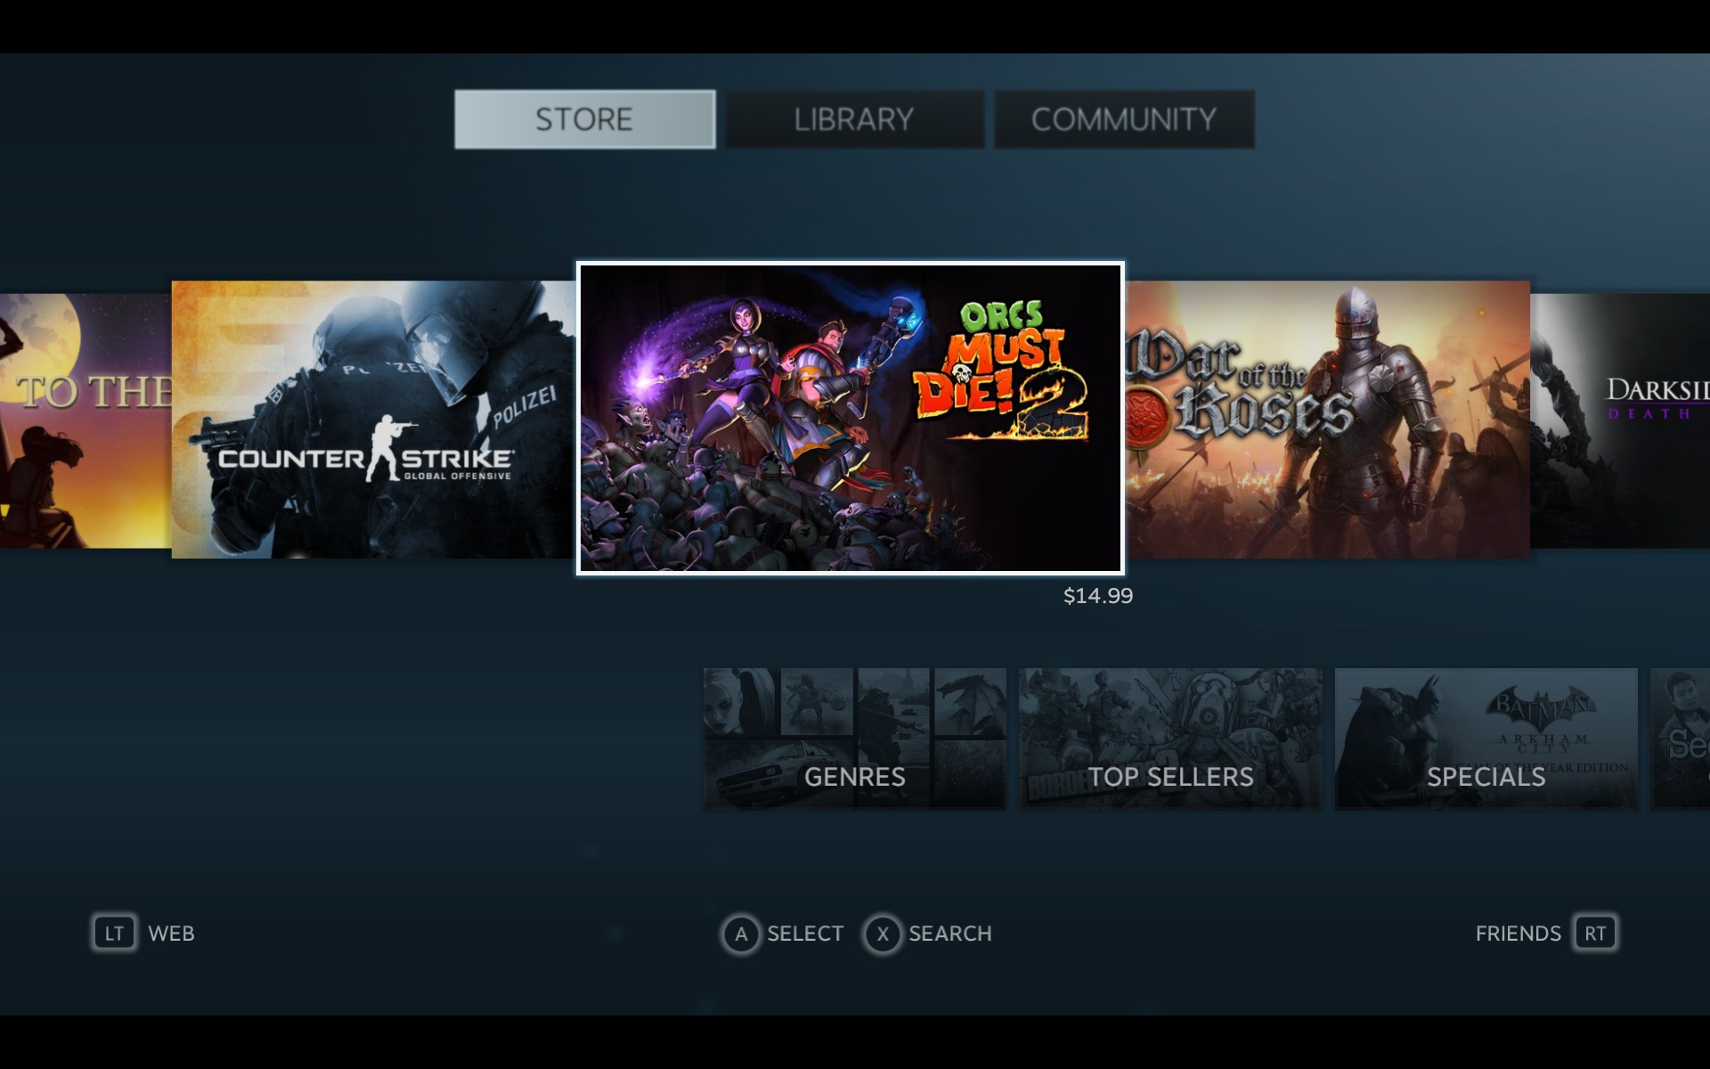Viewport: 1710px width, 1069px height.
Task: Open the Top Sellers category icon
Action: [1171, 740]
